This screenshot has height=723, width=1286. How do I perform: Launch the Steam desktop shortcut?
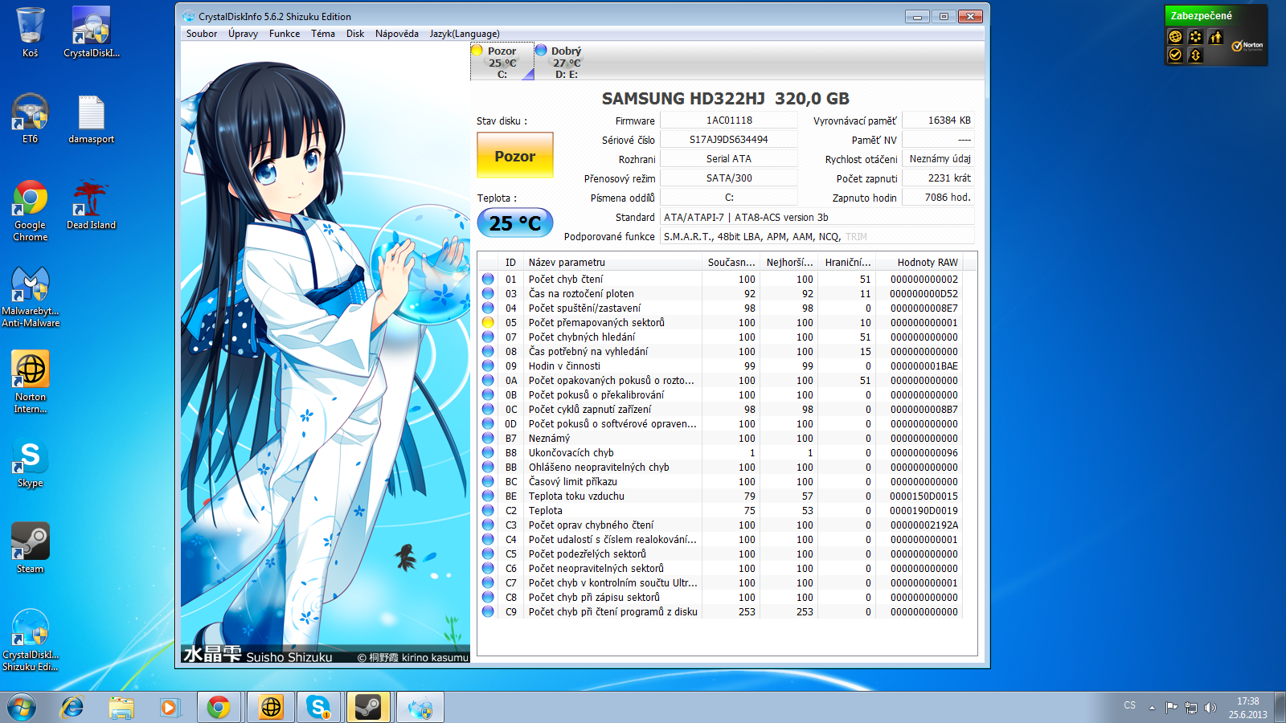30,548
